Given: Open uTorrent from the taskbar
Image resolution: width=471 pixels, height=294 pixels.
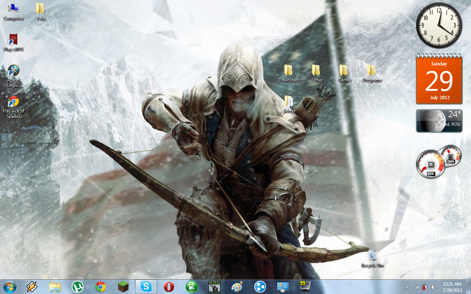Looking at the screenshot, I should pos(78,287).
